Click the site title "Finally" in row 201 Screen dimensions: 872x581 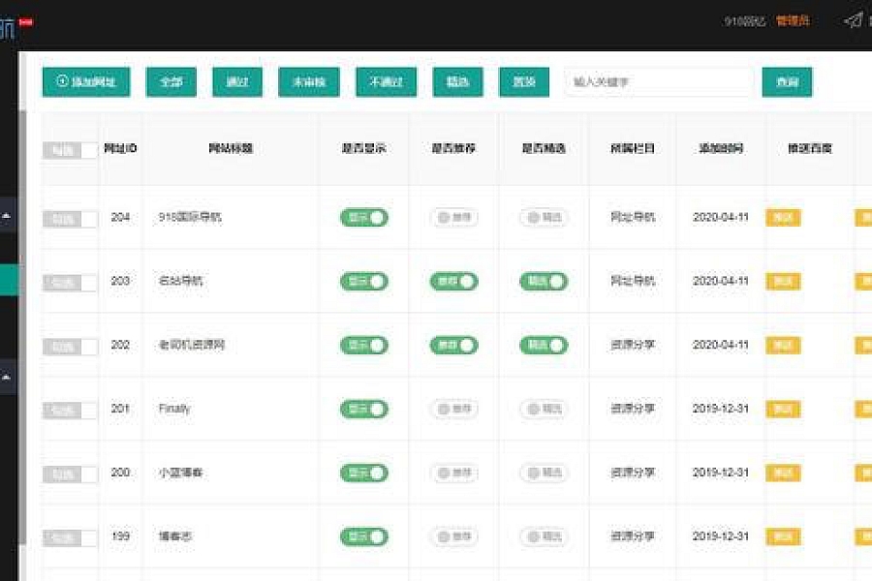[x=174, y=409]
